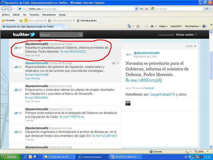Open the zoom level 100% dropdown
The width and height of the screenshot is (213, 160).
pos(207,152)
